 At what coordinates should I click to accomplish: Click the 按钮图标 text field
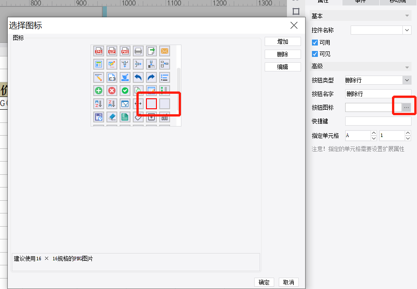[373, 107]
